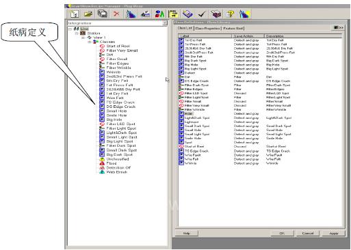Select Big Light Spot in the tree

[120, 141]
